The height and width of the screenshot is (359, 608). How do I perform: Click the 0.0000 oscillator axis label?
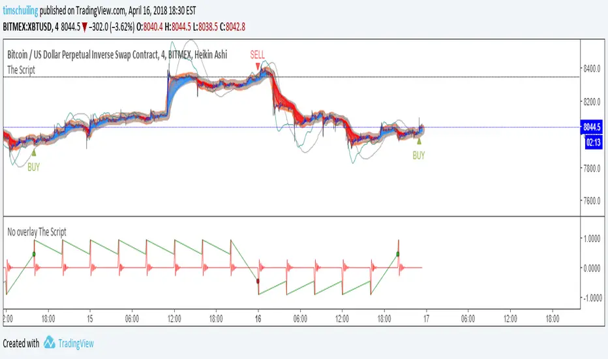pos(592,268)
